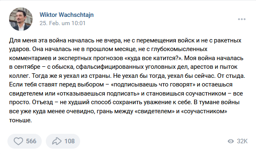Click the 32K views counter
Viewport: 256px width, 154px height.
[x=242, y=141]
